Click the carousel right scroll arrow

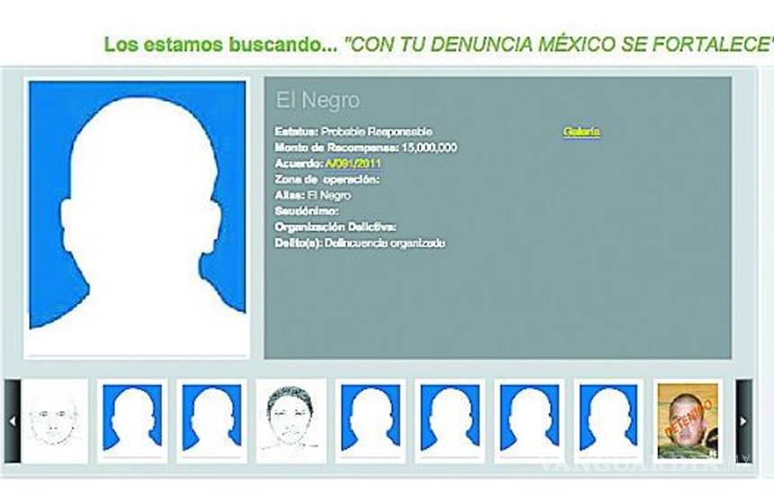tap(743, 421)
